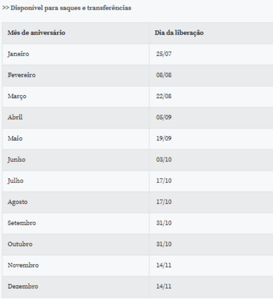Choose the Abril row label

pos(15,117)
